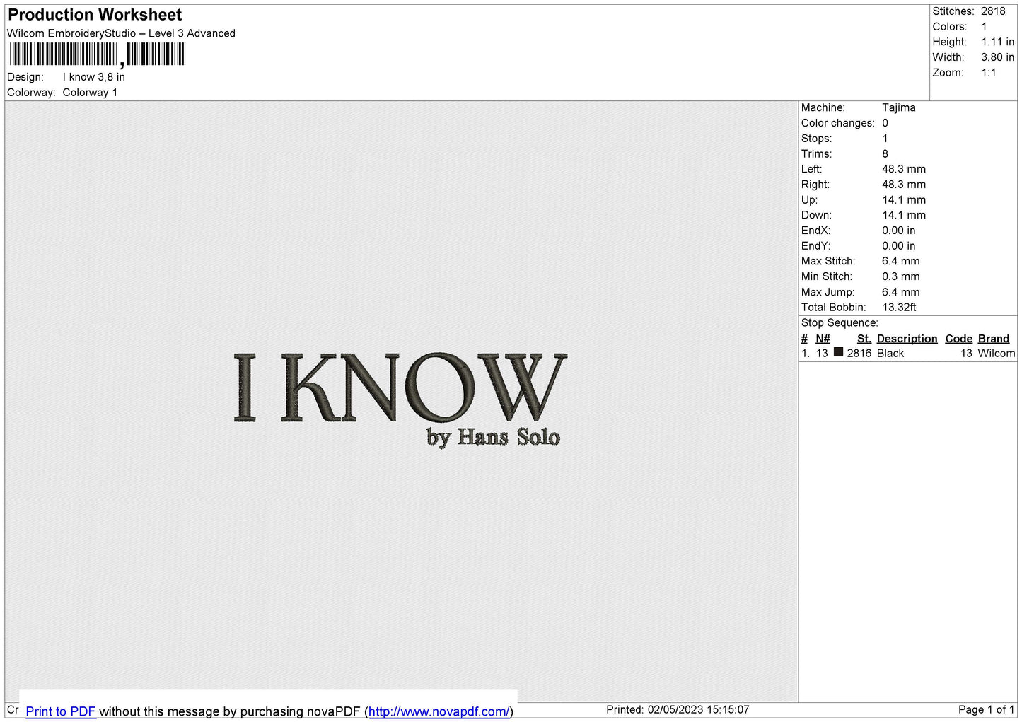Select the 'I KNOW' embroidery design preview

click(400, 388)
